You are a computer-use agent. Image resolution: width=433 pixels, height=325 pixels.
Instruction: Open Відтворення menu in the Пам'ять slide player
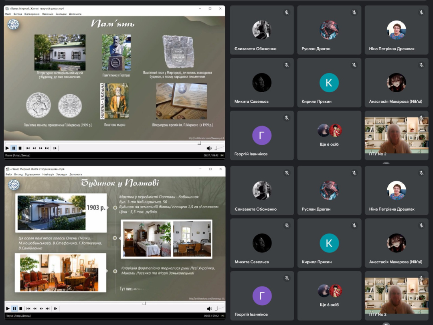(x=32, y=14)
